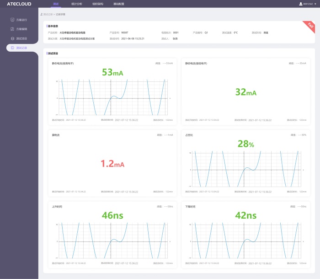Click the waveform chart under 28%
Screen dimensions: 320x279
click(246, 169)
